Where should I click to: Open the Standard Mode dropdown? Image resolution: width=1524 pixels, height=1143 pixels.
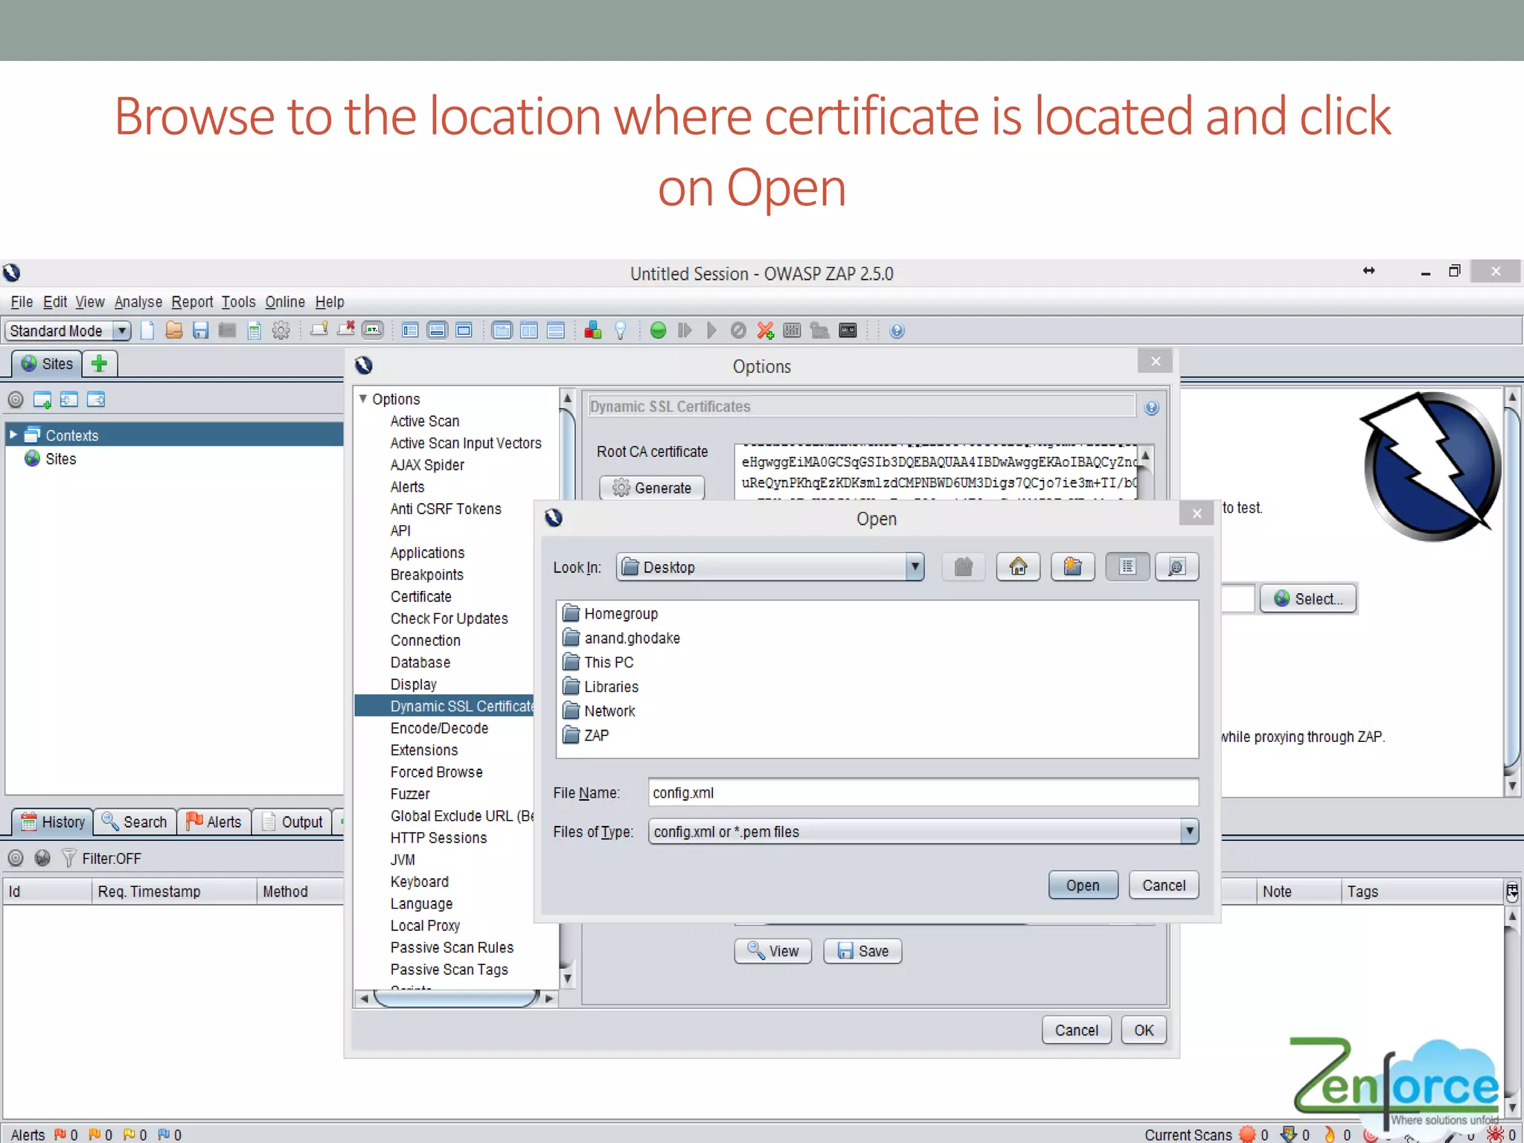click(68, 330)
